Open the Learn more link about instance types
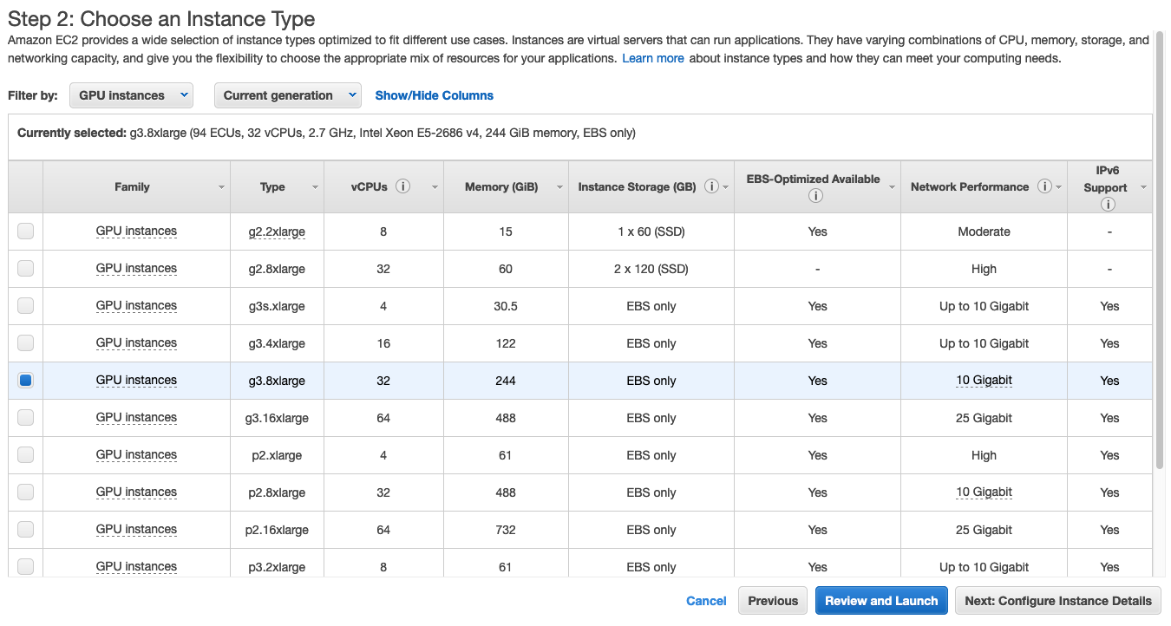The image size is (1171, 626). (652, 58)
